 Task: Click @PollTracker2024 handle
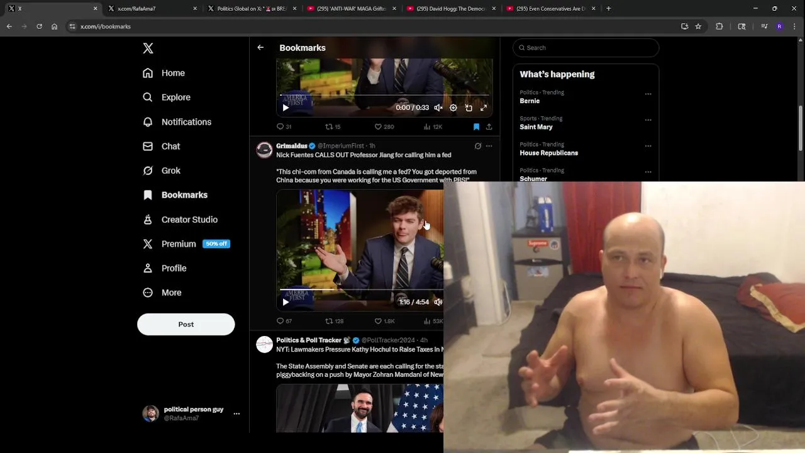coord(388,340)
